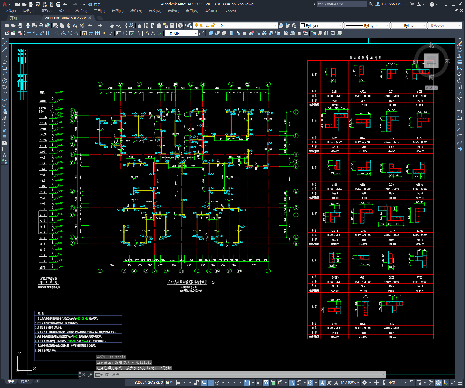Click the customization menu icon in status bar
Image resolution: width=465 pixels, height=388 pixels.
pyautogui.click(x=460, y=383)
